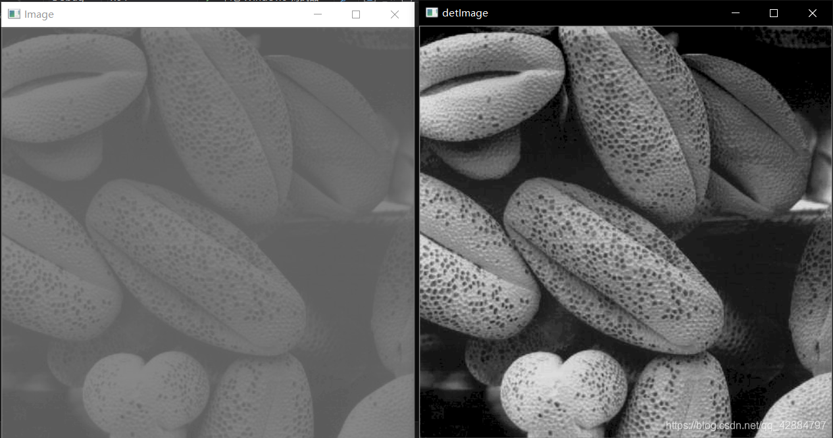Click the detImage window app icon
Viewport: 833px width, 438px height.
(x=432, y=12)
